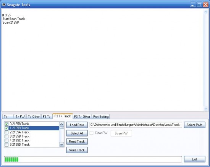Select the '0 21958 Track' list row
Viewport: 210px width, 167px height.
[x=32, y=124]
